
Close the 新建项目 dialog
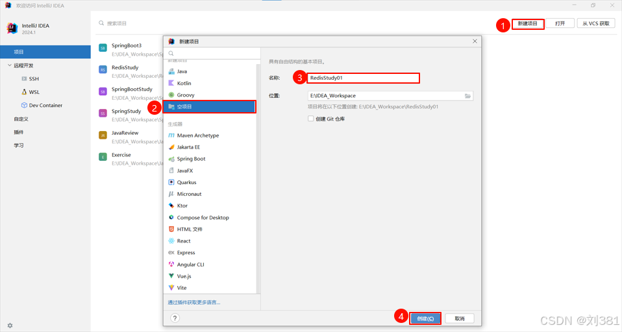point(475,41)
